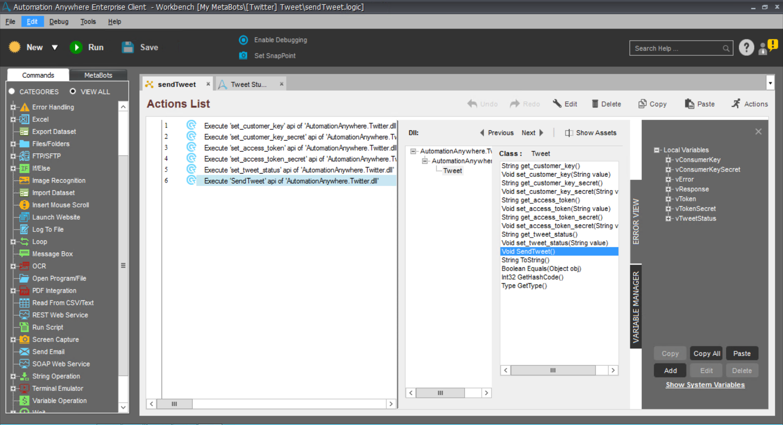Screen dimensions: 783x425
Task: Click the Show Assets icon
Action: [568, 133]
